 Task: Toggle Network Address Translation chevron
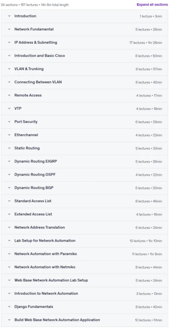(9, 228)
